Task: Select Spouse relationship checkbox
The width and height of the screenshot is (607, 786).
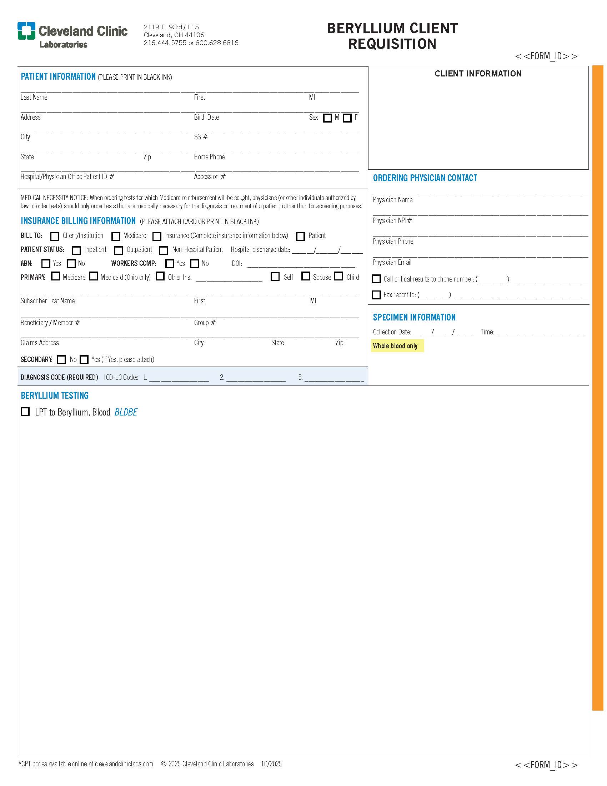Action: (306, 277)
